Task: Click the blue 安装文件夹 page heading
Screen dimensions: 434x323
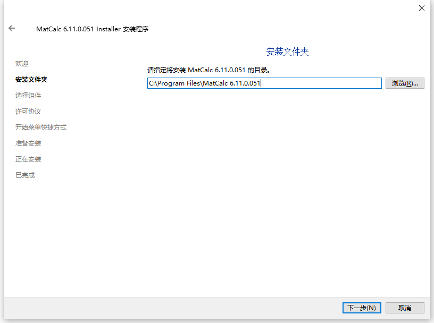Action: [x=287, y=52]
